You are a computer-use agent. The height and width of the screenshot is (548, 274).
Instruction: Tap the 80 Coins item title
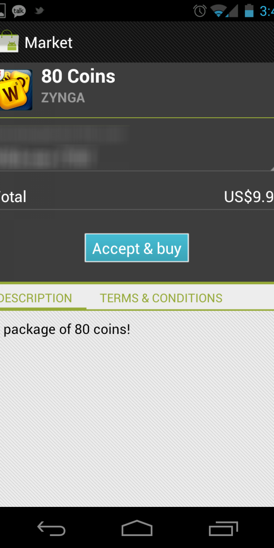point(78,76)
